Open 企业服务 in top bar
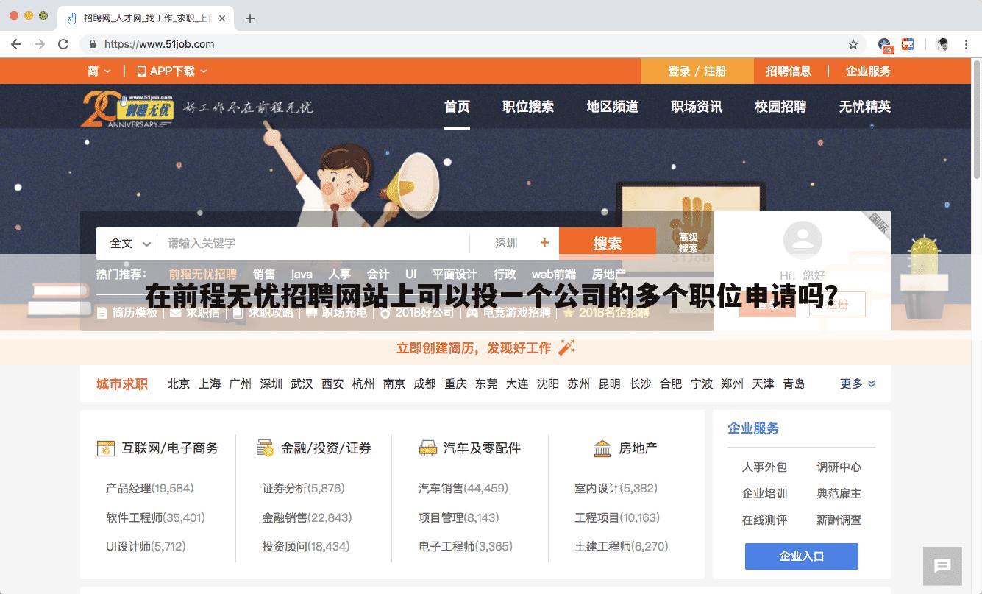Image resolution: width=982 pixels, height=594 pixels. tap(868, 71)
